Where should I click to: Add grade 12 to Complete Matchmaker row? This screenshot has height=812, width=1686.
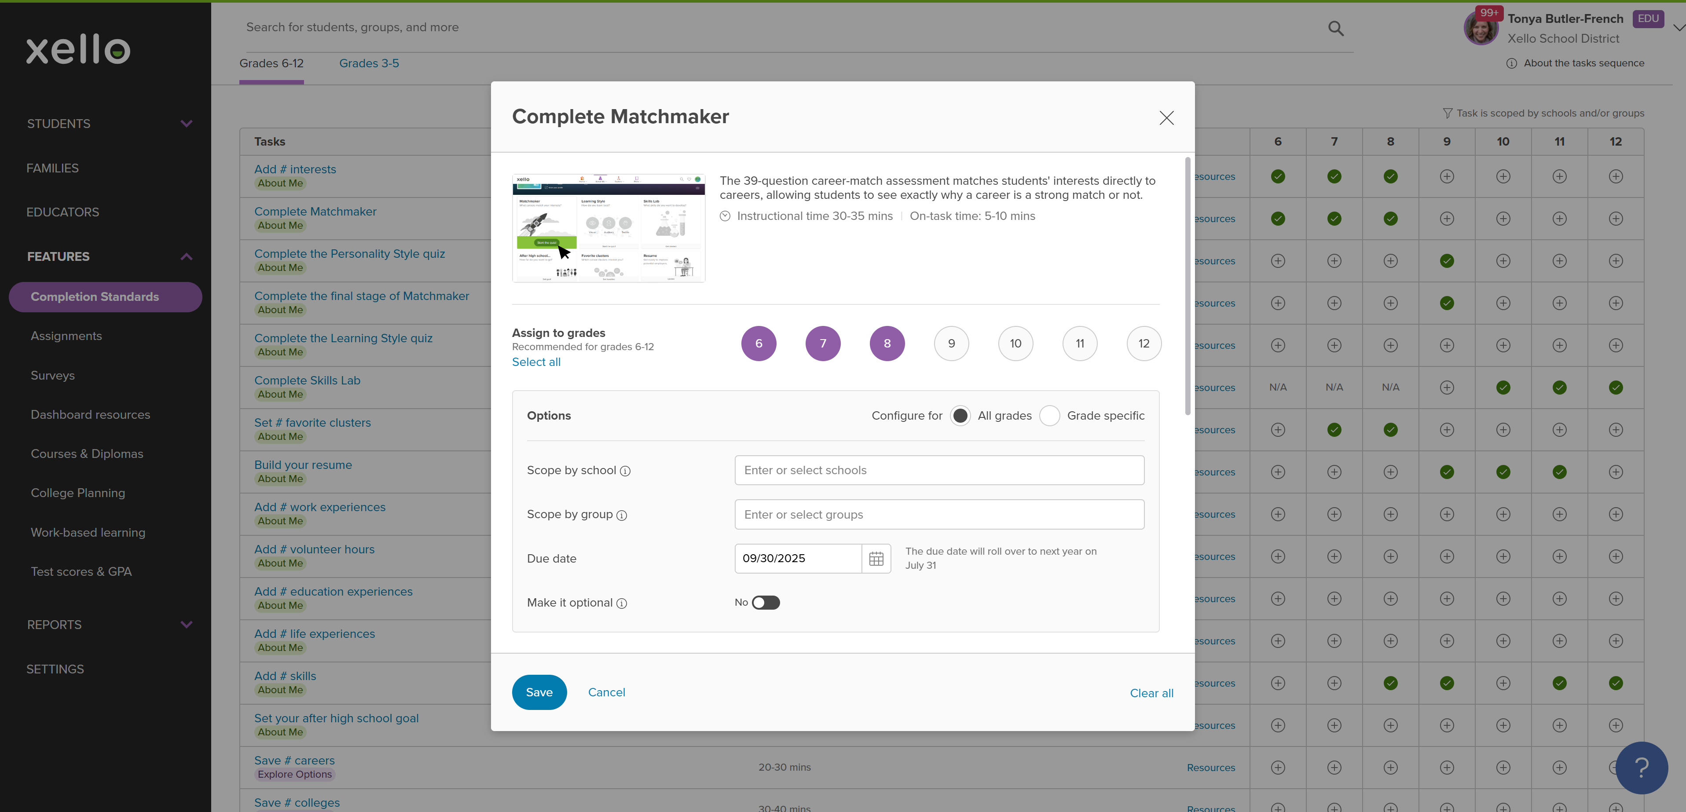pyautogui.click(x=1615, y=219)
